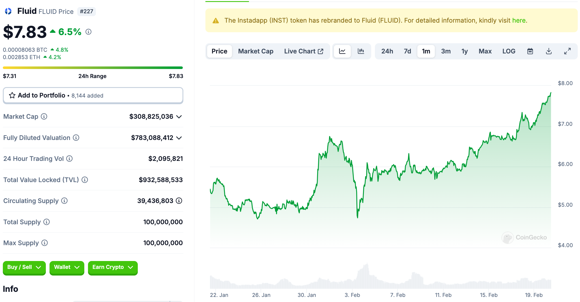The width and height of the screenshot is (580, 302).
Task: Follow the 'here' rebrand link
Action: click(x=519, y=20)
